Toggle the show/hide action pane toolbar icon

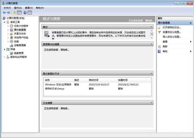click(x=30, y=13)
